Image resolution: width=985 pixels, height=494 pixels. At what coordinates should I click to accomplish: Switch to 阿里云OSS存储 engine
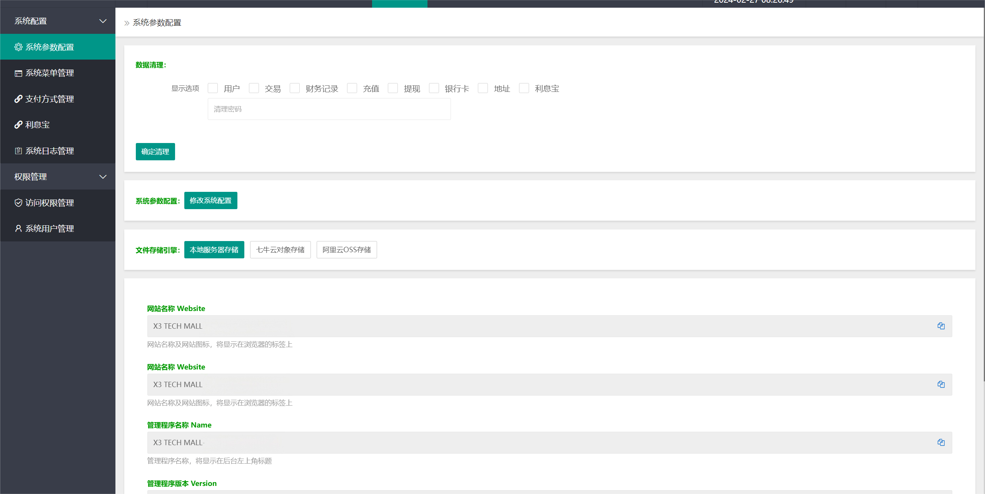pyautogui.click(x=346, y=250)
